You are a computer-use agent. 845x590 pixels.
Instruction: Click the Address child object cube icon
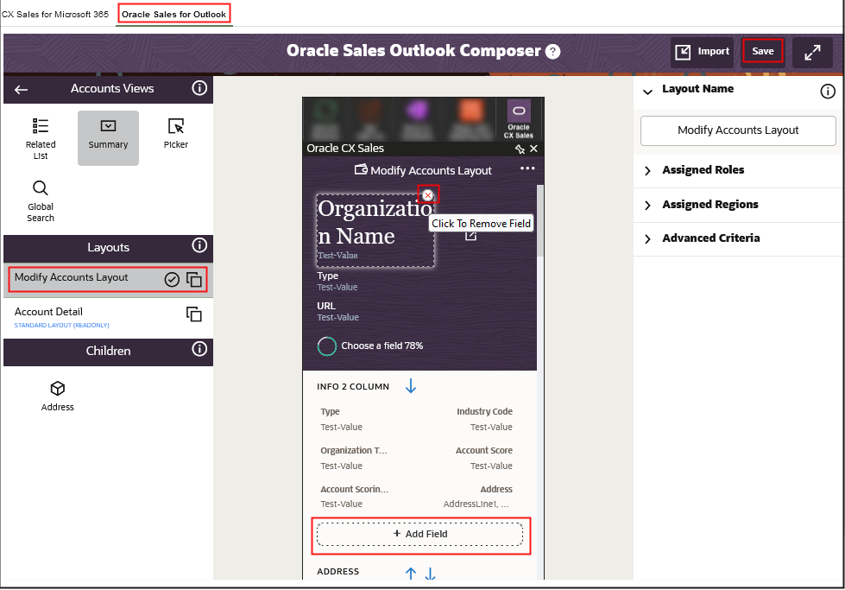pos(57,389)
